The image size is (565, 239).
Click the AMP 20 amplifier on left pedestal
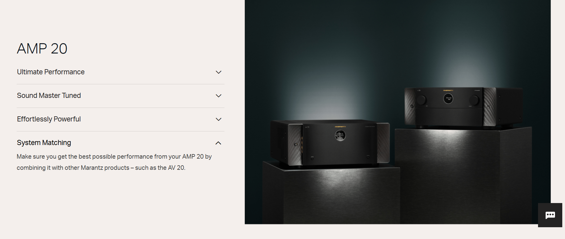pos(330,143)
